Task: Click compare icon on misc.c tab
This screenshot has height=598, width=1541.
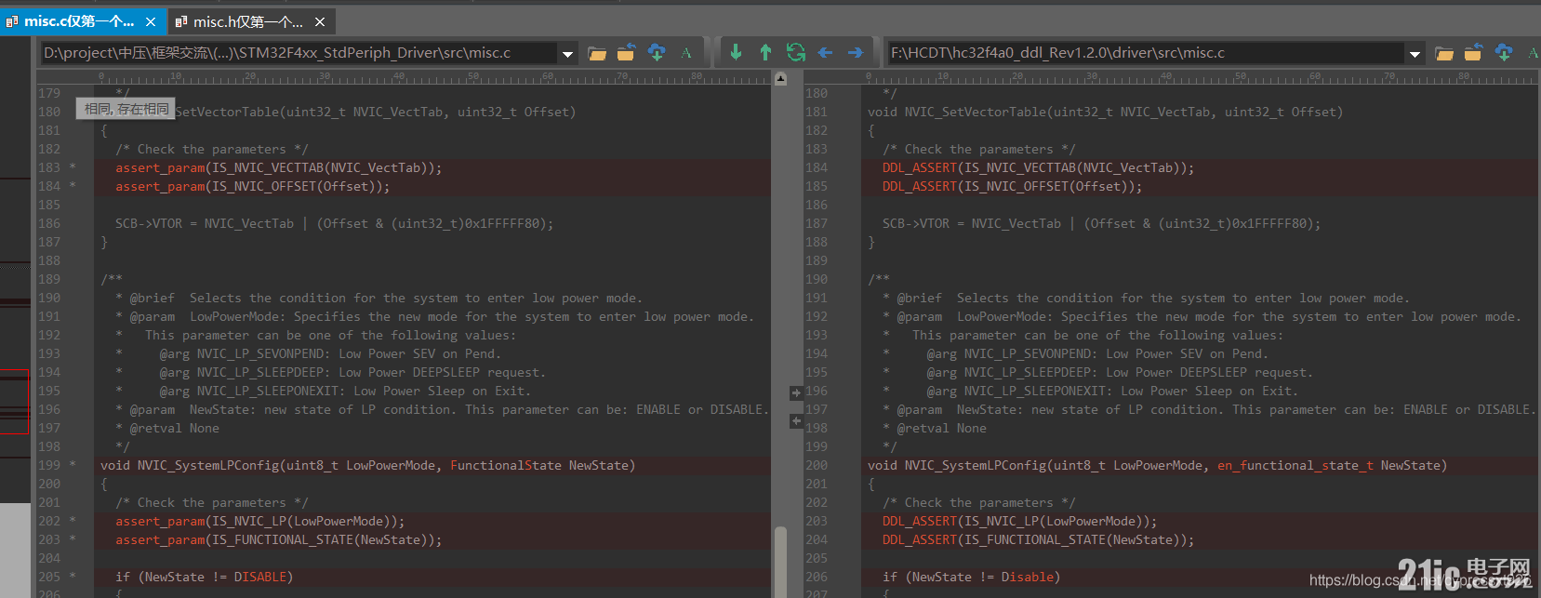Action: [12, 20]
